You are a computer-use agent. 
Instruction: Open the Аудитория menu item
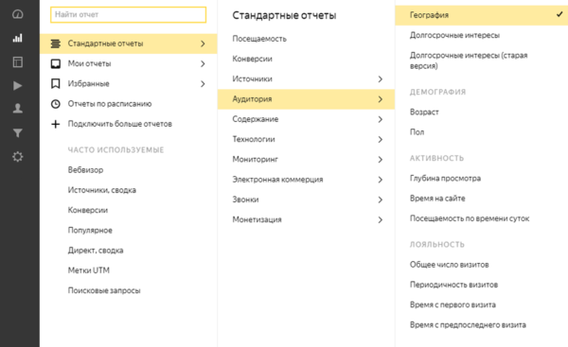pyautogui.click(x=306, y=99)
